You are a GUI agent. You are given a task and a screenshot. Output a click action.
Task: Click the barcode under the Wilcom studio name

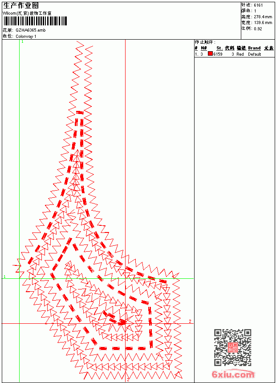pos(35,21)
